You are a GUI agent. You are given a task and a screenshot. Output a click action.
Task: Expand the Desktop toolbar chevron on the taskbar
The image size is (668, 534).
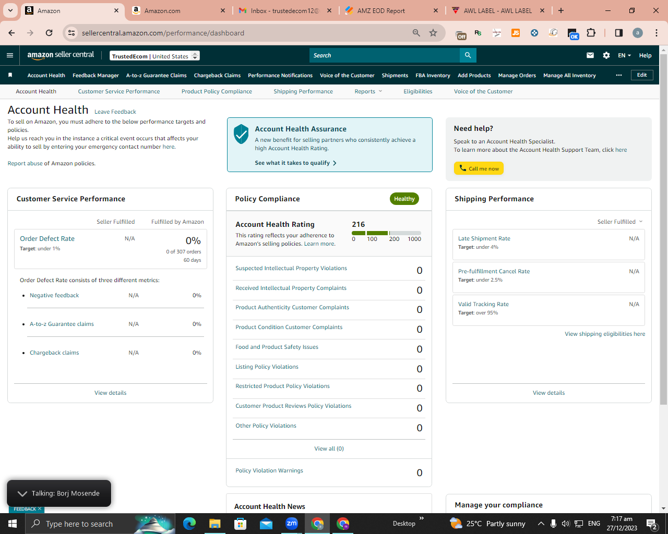coord(422,518)
